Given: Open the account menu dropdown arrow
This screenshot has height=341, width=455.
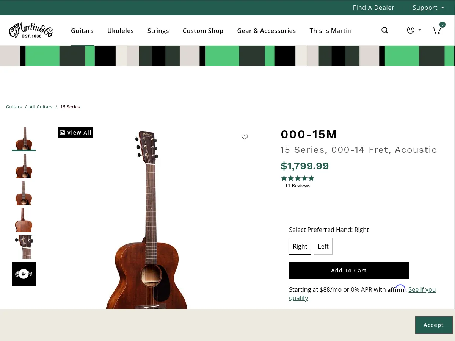Looking at the screenshot, I should [x=419, y=30].
